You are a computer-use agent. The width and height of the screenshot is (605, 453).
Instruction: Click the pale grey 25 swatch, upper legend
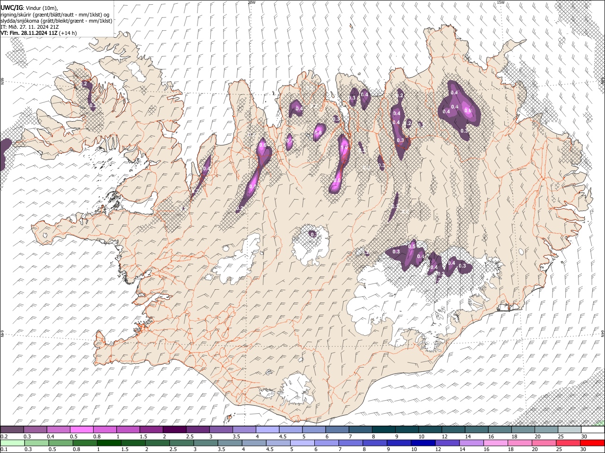pyautogui.click(x=569, y=429)
